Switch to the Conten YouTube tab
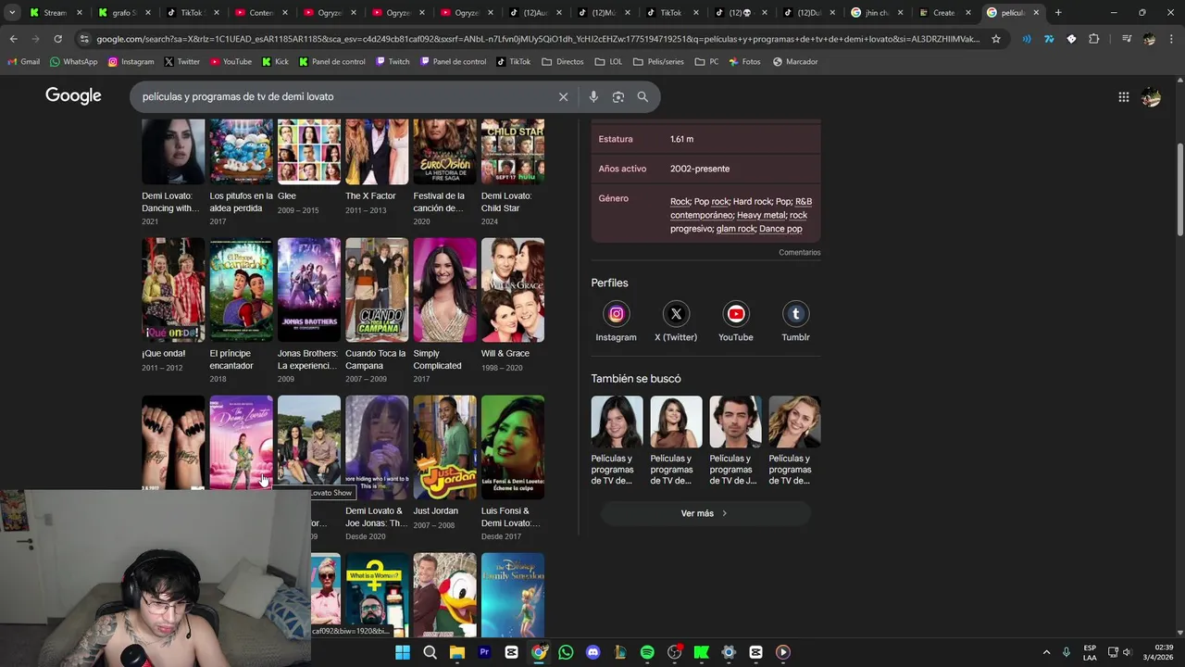1185x667 pixels. click(261, 12)
